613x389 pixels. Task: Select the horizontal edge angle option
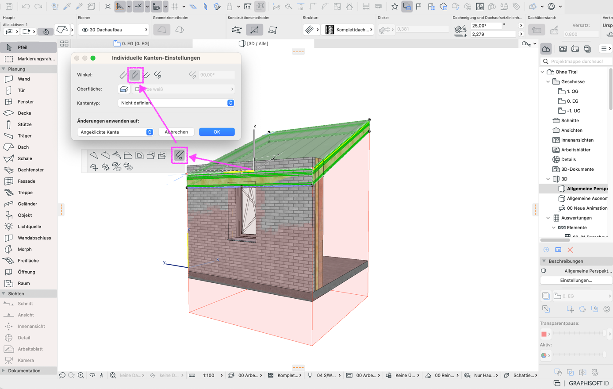pos(146,75)
